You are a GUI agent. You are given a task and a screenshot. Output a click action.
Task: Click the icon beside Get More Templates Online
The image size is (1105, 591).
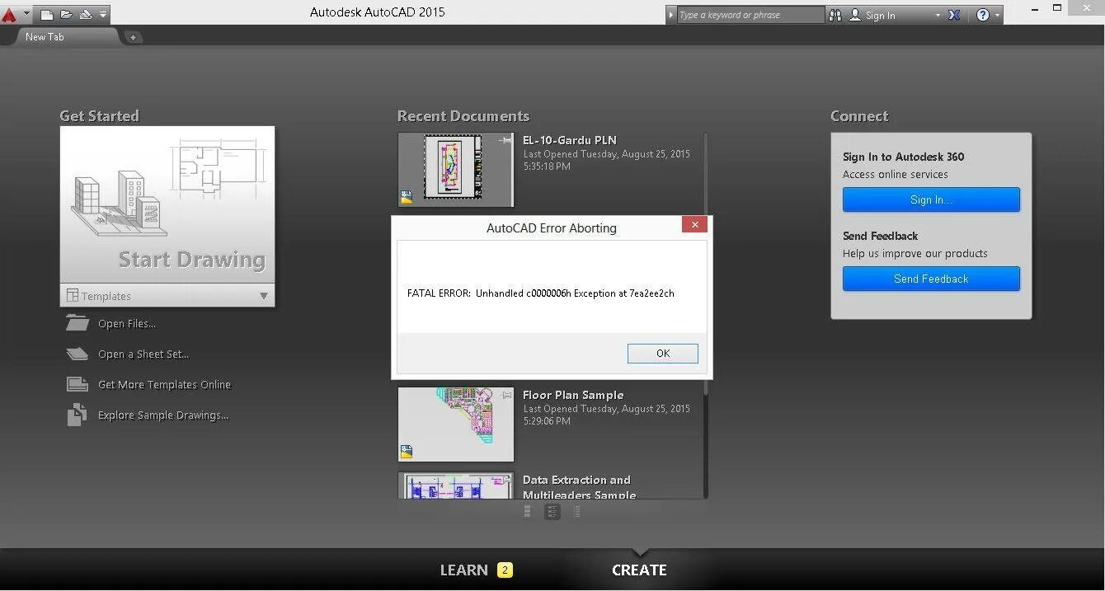78,384
